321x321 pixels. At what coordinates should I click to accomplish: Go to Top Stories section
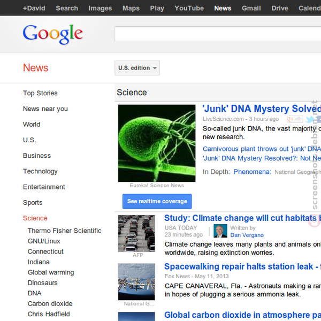point(40,93)
